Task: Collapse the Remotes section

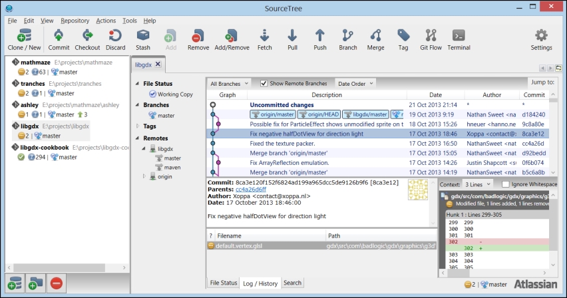Action: point(137,138)
